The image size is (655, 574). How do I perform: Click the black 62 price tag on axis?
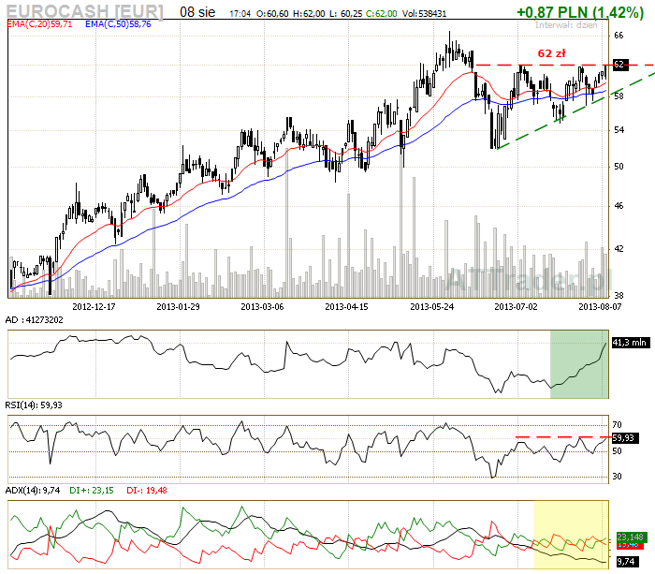(620, 65)
